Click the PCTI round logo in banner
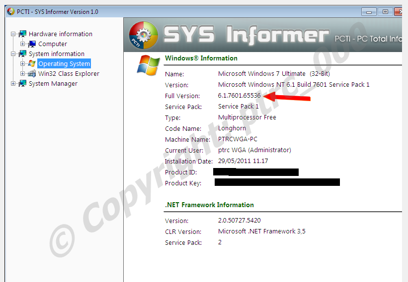This screenshot has height=282, width=408. 144,35
